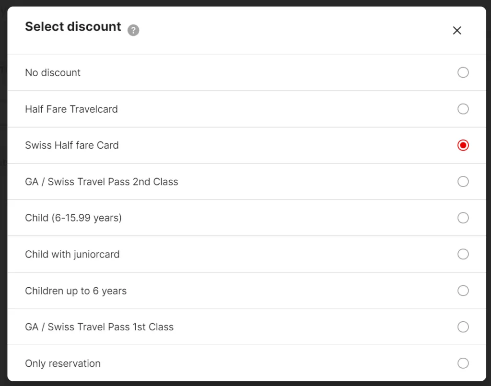Select GA / Swiss Travel Pass 2nd Class radio
491x386 pixels.
463,181
